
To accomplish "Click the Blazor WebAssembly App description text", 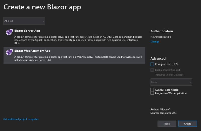I will (78, 58).
